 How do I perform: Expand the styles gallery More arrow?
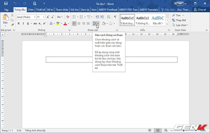pyautogui.click(x=167, y=24)
